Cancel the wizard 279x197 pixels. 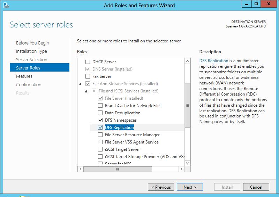click(256, 187)
